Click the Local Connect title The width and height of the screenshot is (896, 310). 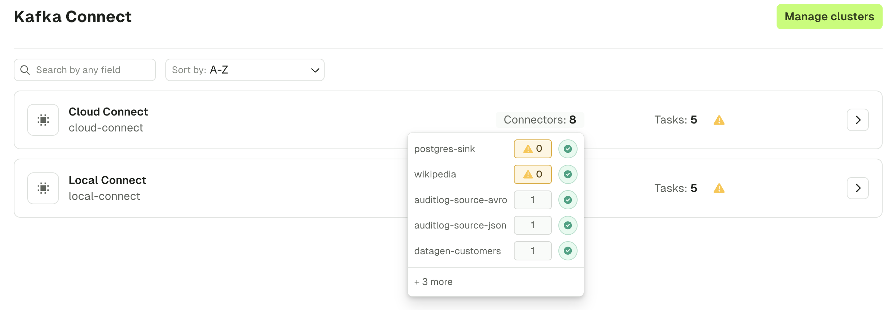(107, 180)
